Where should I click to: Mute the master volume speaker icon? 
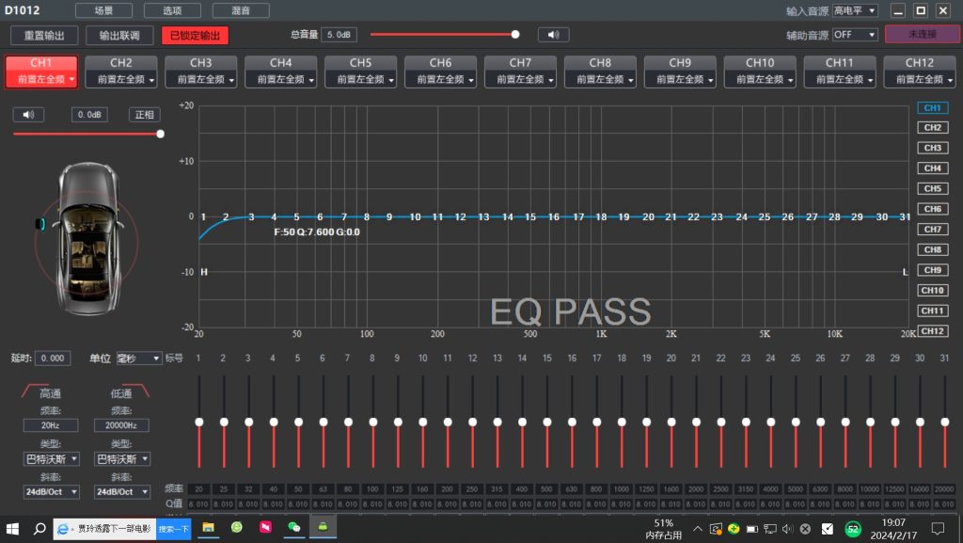click(x=553, y=35)
